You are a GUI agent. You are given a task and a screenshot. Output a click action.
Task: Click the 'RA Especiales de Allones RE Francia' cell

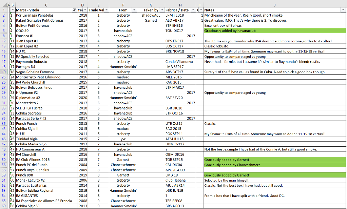click(x=46, y=201)
